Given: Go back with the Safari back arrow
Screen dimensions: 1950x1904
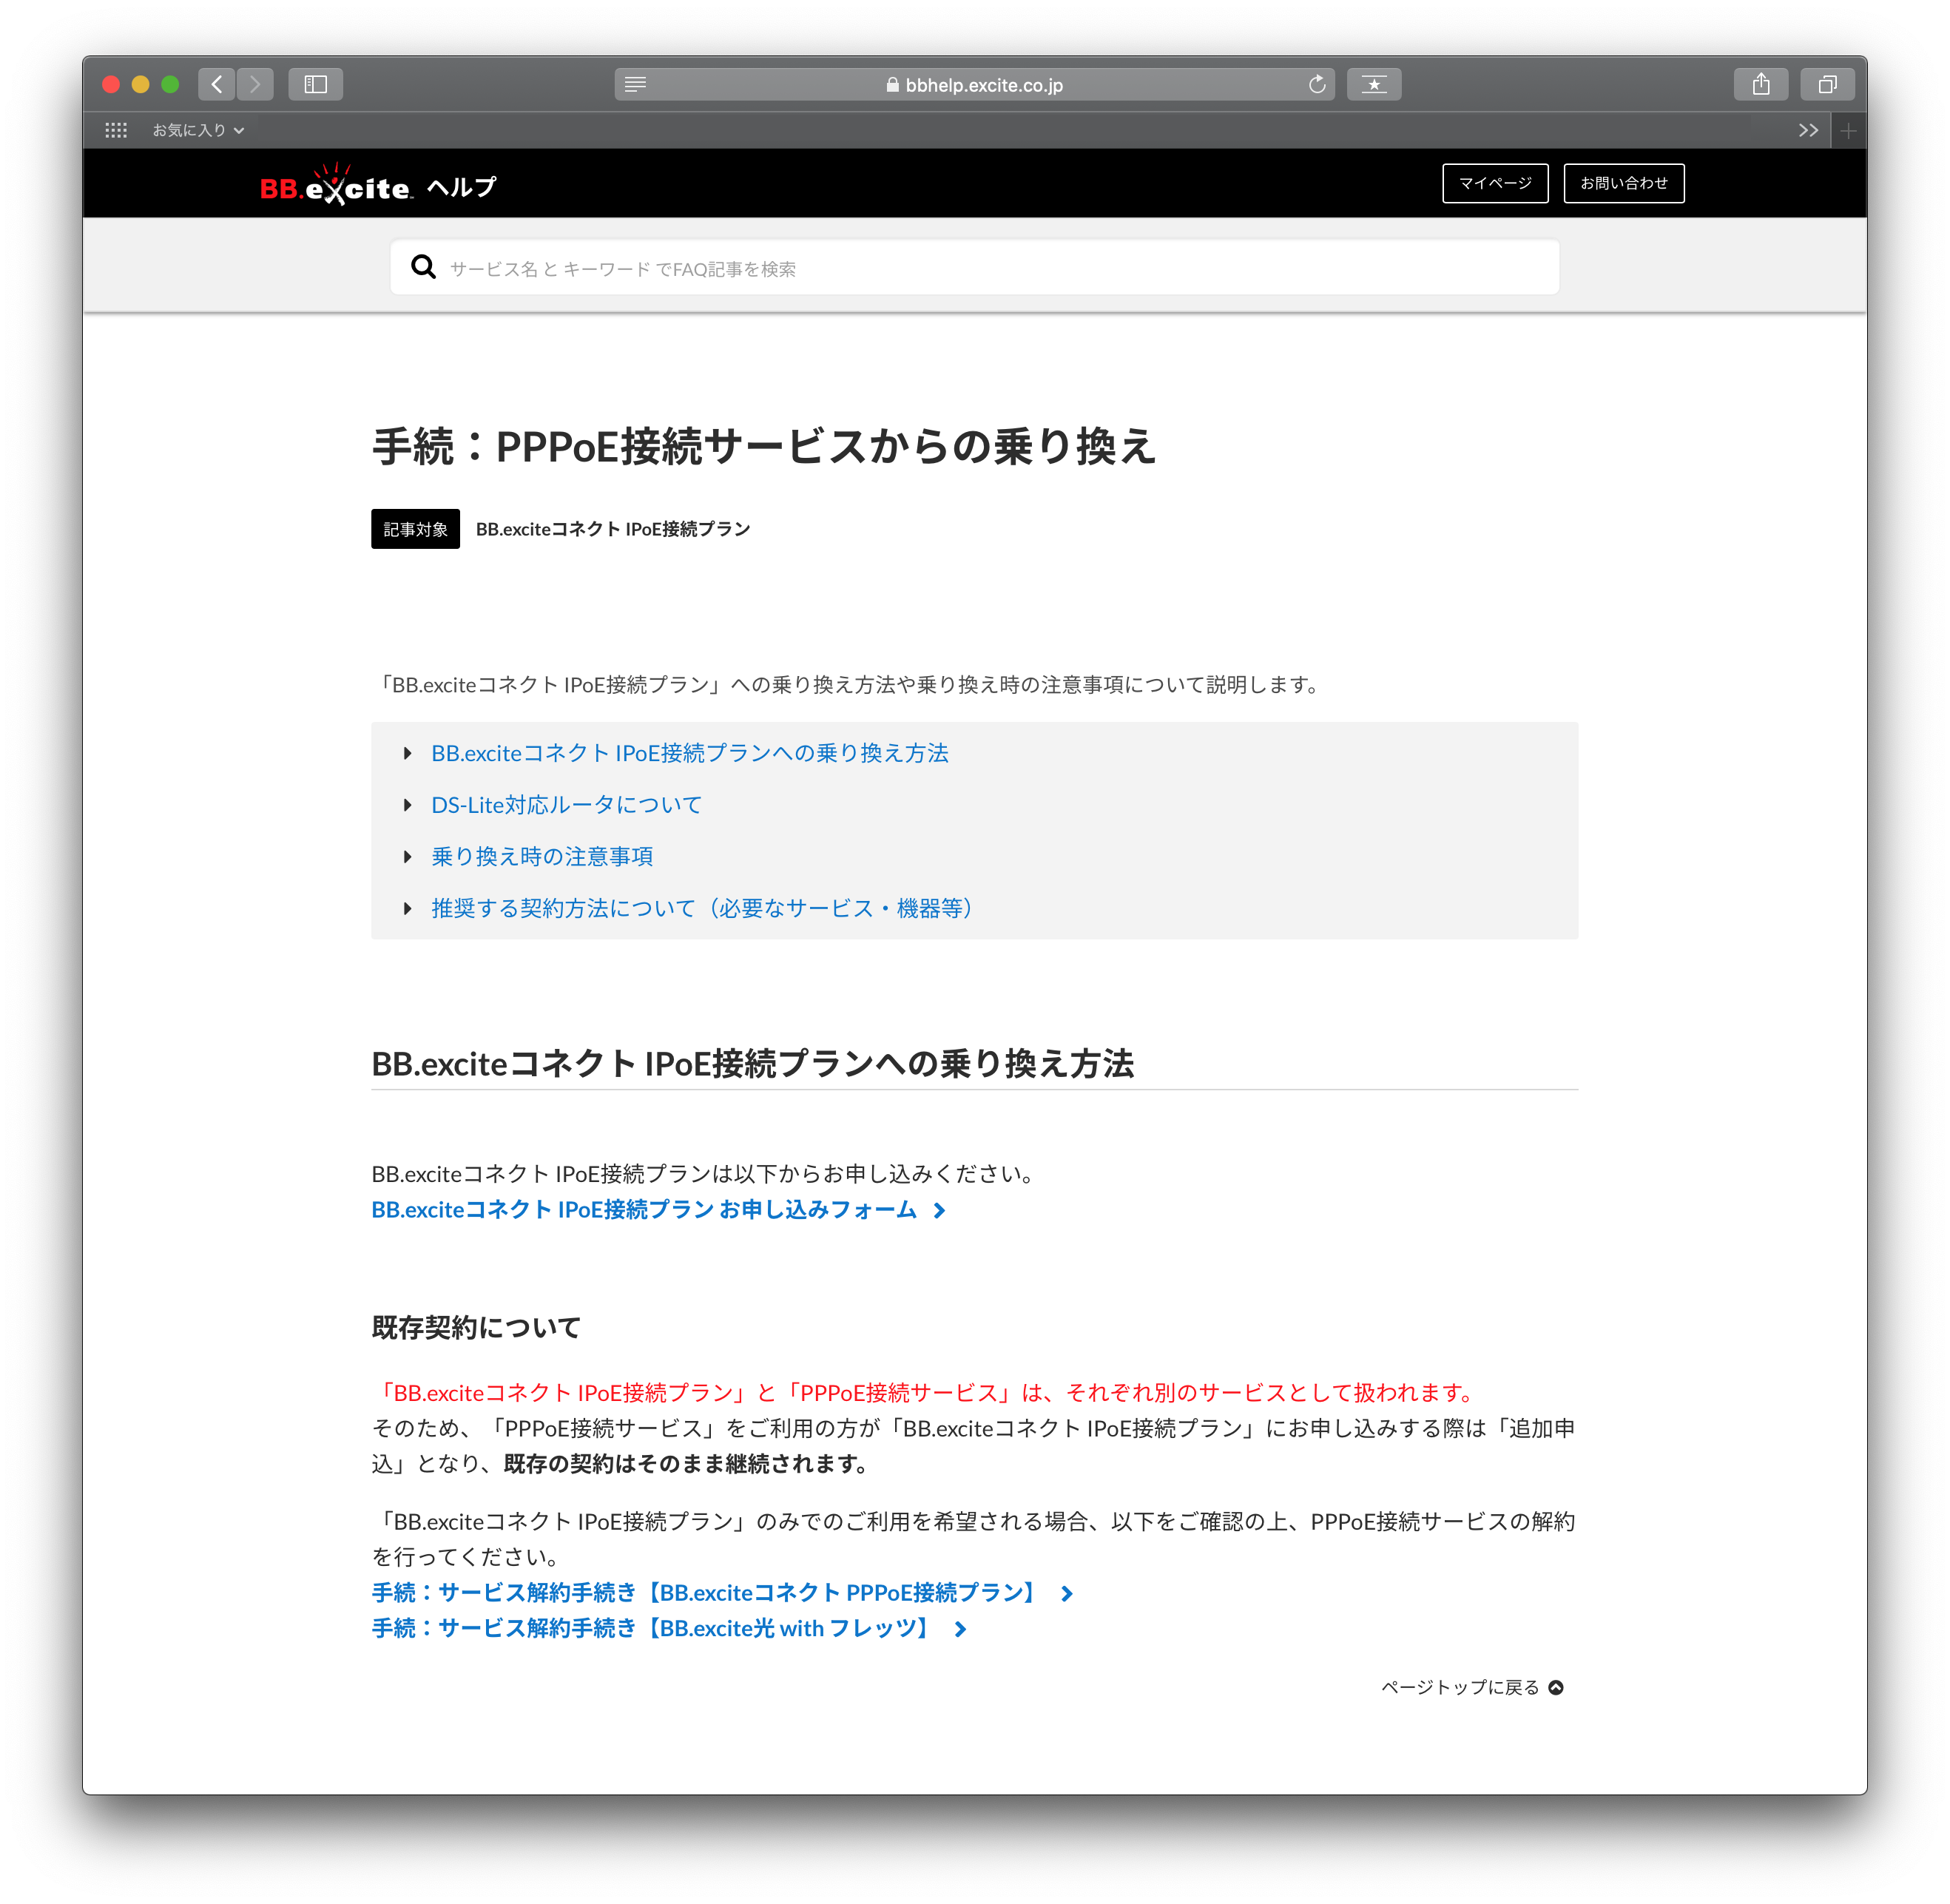Looking at the screenshot, I should tap(217, 85).
